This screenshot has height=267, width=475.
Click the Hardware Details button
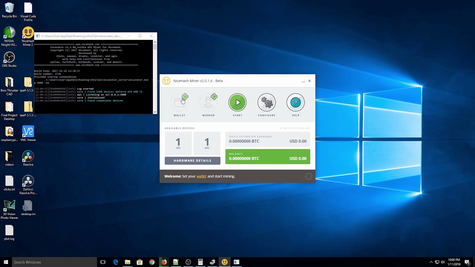(x=193, y=161)
